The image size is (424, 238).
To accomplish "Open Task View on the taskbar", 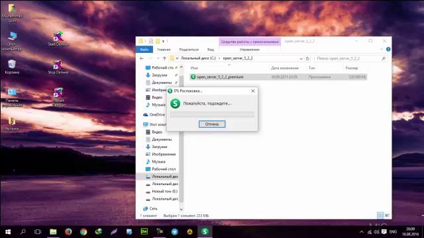I will click(x=38, y=232).
